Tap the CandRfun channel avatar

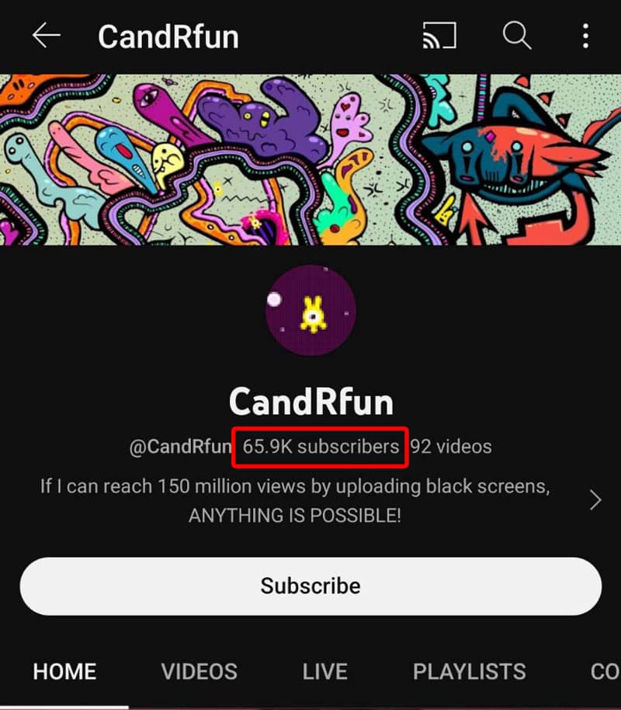pos(310,311)
